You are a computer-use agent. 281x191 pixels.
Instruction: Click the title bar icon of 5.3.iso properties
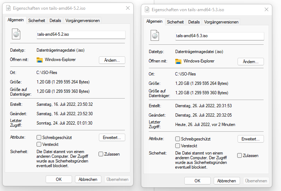click(147, 9)
